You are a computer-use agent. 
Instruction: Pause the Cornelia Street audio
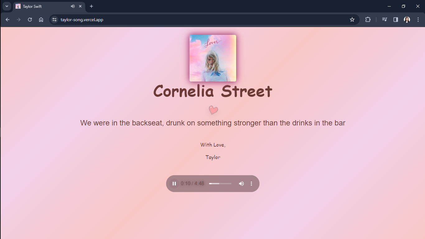(174, 184)
